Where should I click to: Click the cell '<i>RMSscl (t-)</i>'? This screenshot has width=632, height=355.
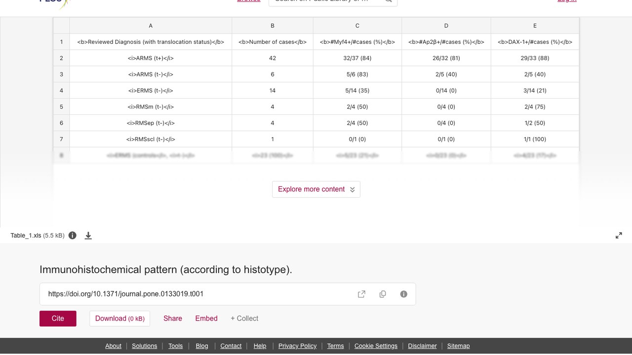[x=151, y=139]
